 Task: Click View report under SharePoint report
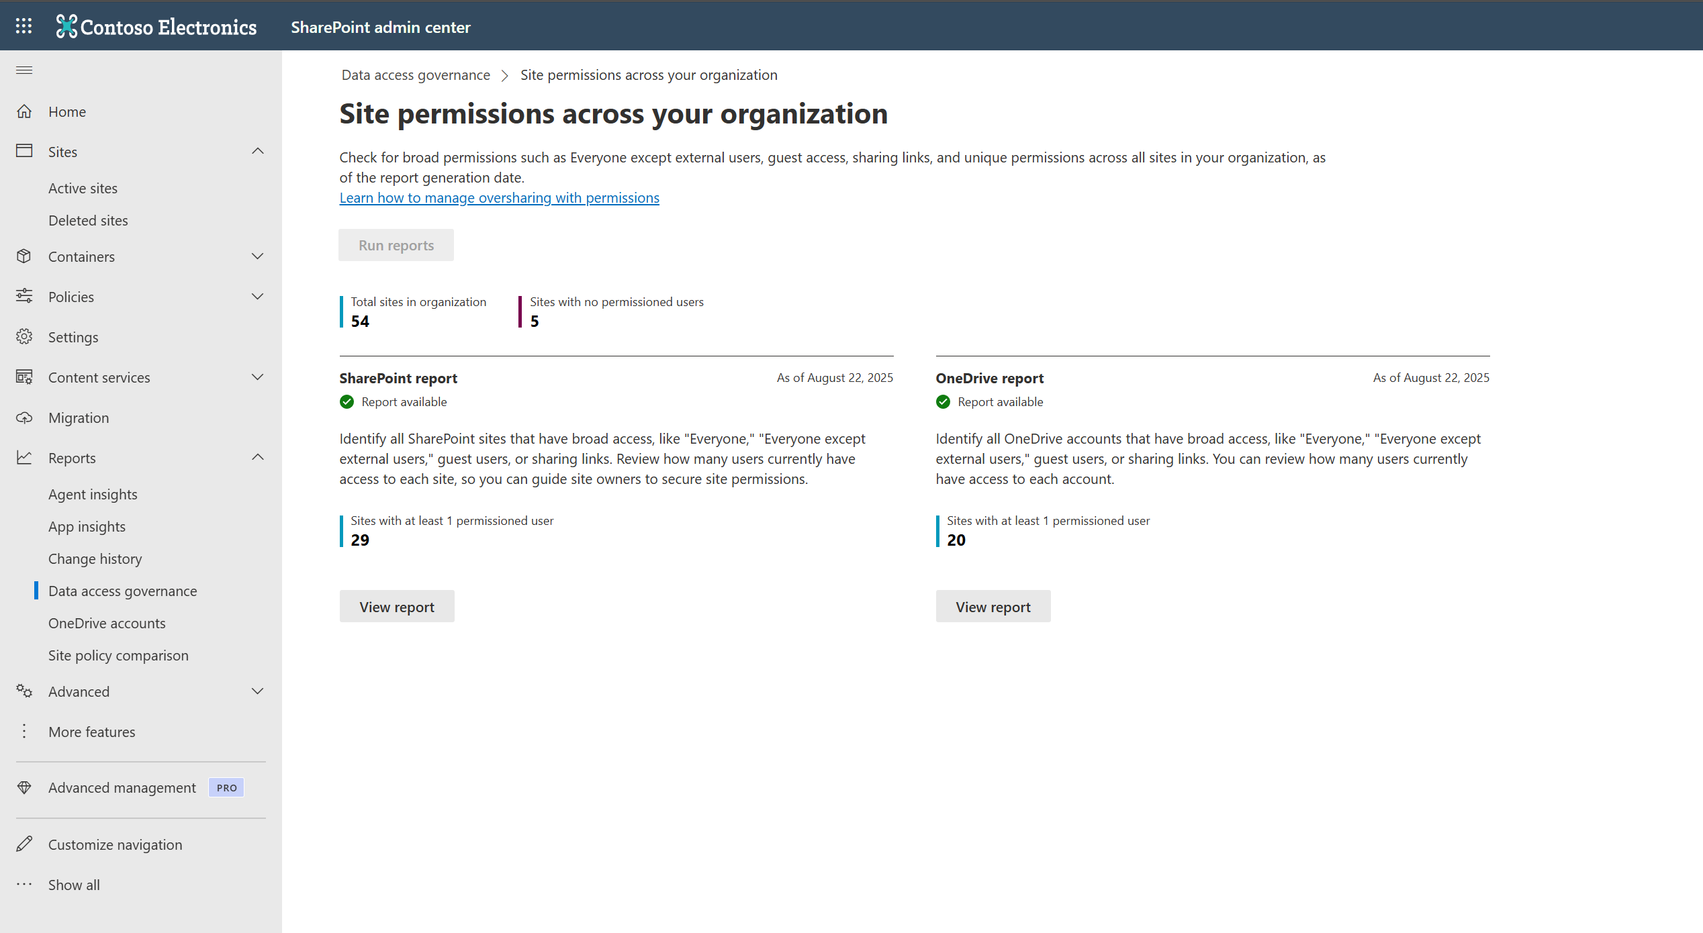click(x=397, y=607)
